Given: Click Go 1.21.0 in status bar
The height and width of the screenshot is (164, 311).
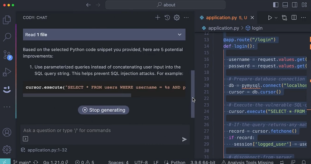Looking at the screenshot, I should click(56, 162).
